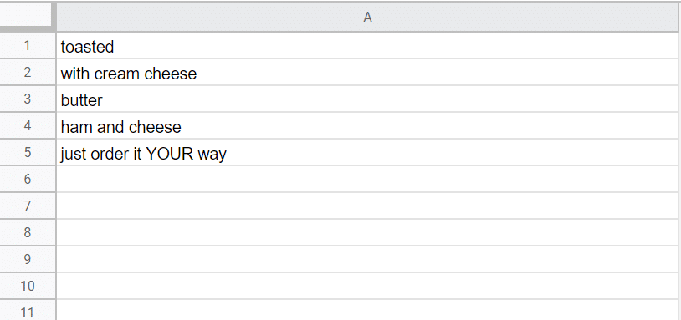Select row 4 header

pyautogui.click(x=28, y=126)
